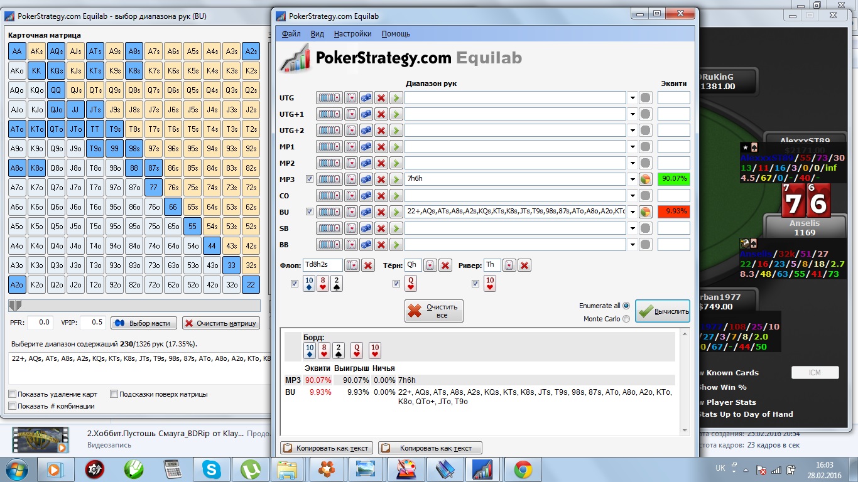Open hand range selector for UTG row
The image size is (858, 482).
[329, 97]
